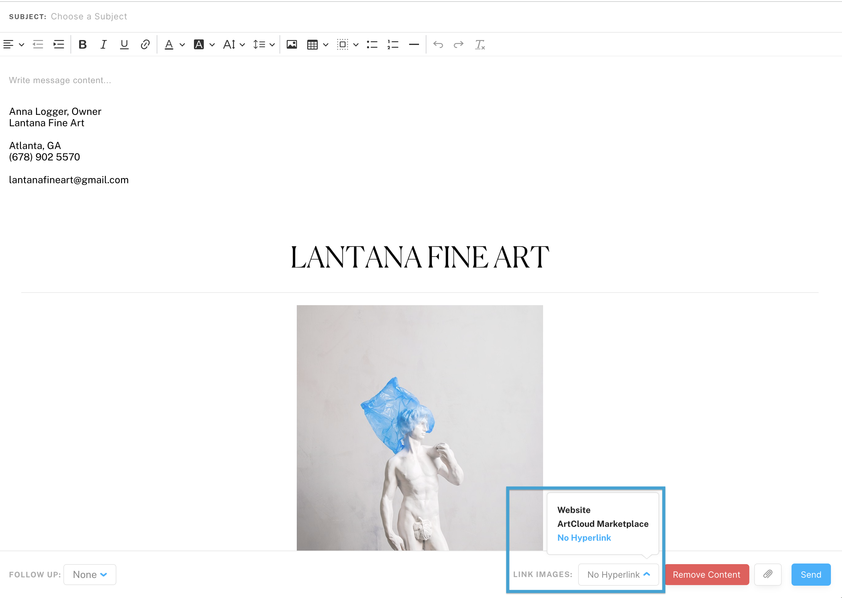This screenshot has height=598, width=842.
Task: Choose No Hyperlink menu option
Action: [584, 538]
